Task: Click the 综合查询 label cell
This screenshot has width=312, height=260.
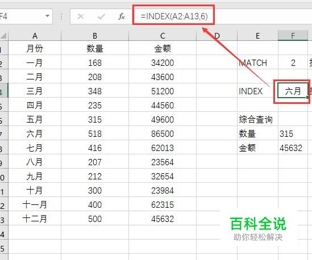Action: click(257, 119)
